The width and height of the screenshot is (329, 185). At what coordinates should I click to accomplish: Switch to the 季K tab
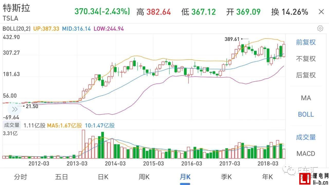point(226,177)
